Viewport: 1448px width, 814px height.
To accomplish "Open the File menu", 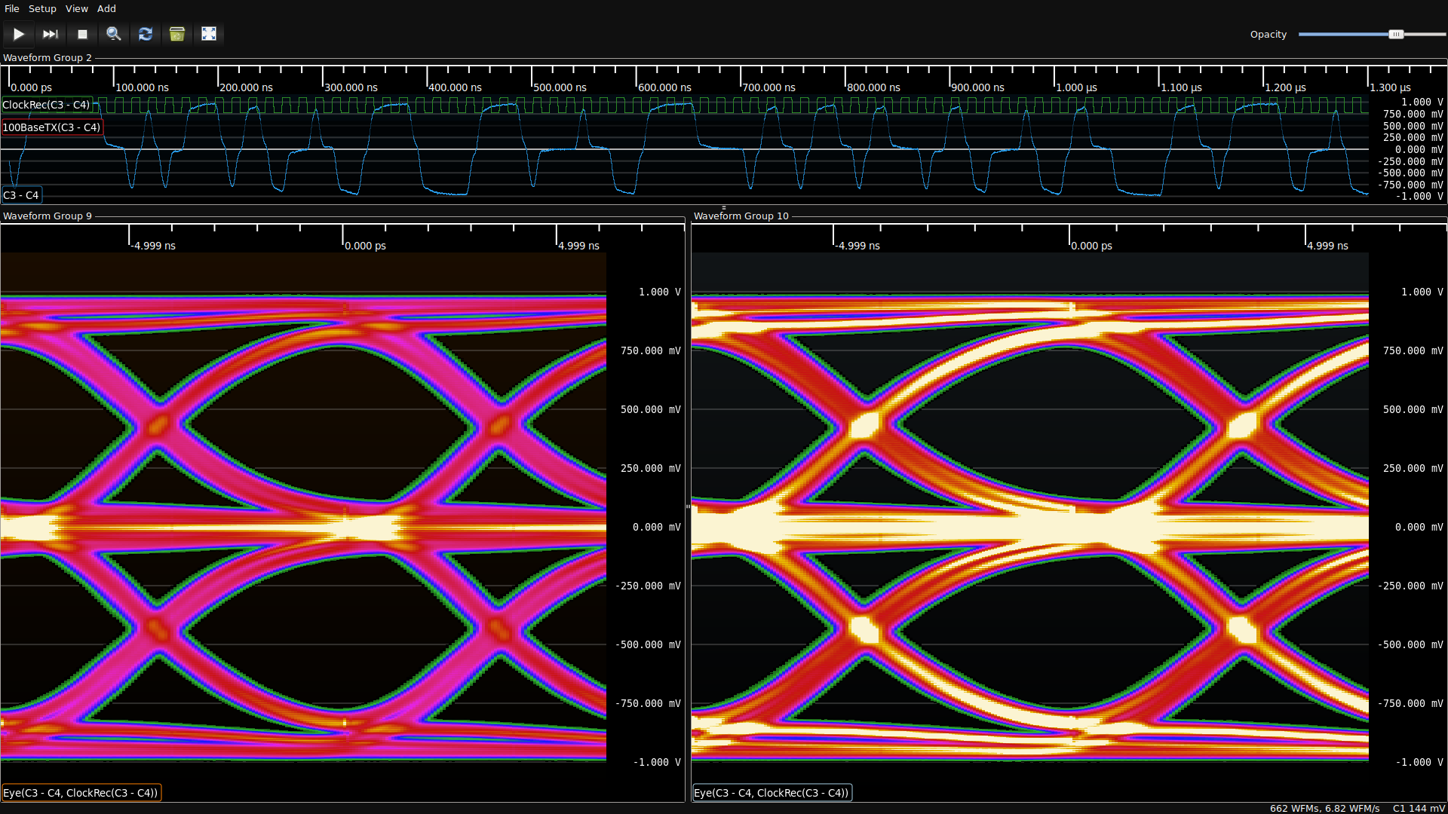I will [x=12, y=8].
